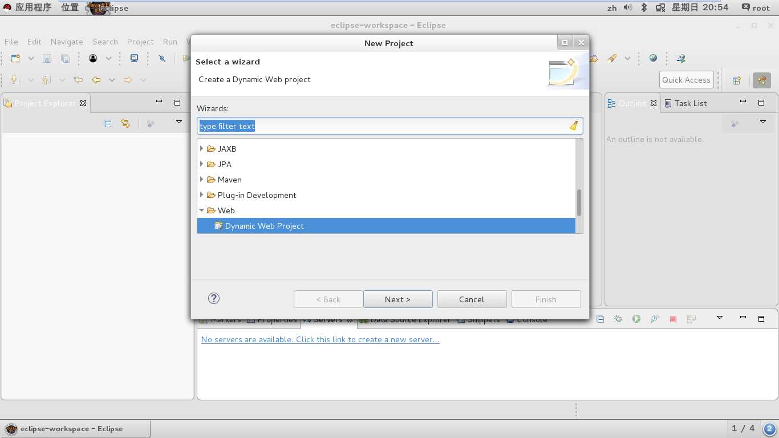This screenshot has height=438, width=779.
Task: Click the Bluetooth icon in top panel
Action: point(644,7)
